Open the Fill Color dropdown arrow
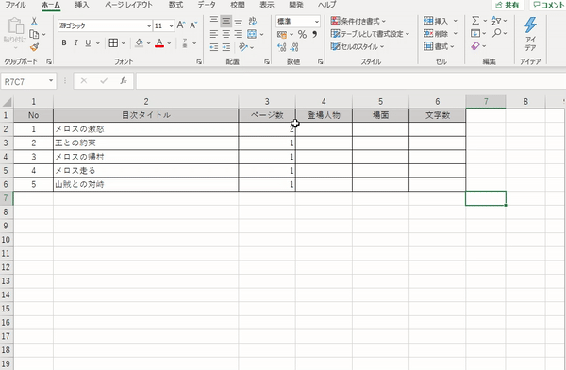The image size is (566, 370). [148, 43]
